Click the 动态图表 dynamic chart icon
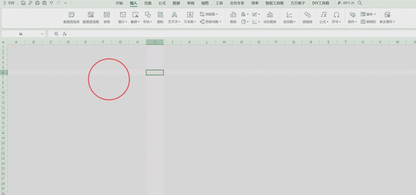 tap(270, 18)
